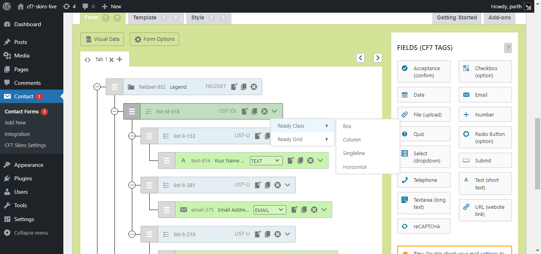Click edit icon on fieldset-852 row
Viewport: 541px width, 254px height.
click(x=234, y=87)
